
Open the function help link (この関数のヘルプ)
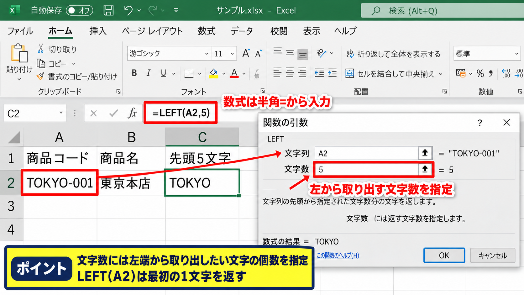[x=338, y=255]
